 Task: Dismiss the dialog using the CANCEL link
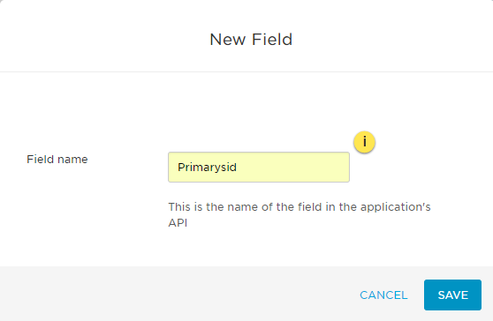(x=383, y=295)
